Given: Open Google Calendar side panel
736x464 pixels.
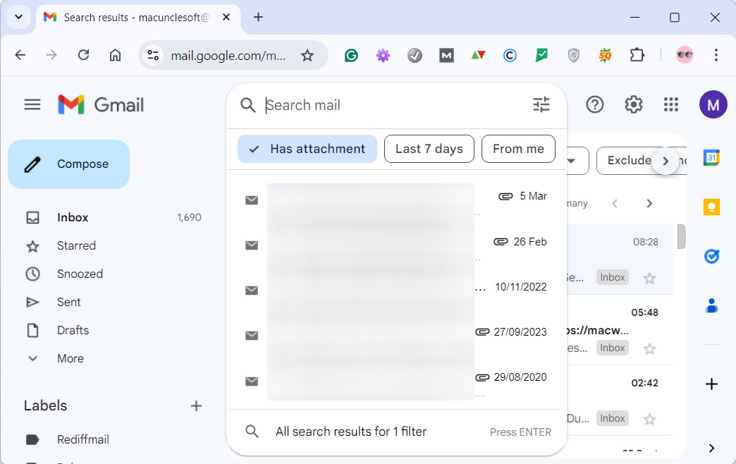Looking at the screenshot, I should pyautogui.click(x=711, y=158).
